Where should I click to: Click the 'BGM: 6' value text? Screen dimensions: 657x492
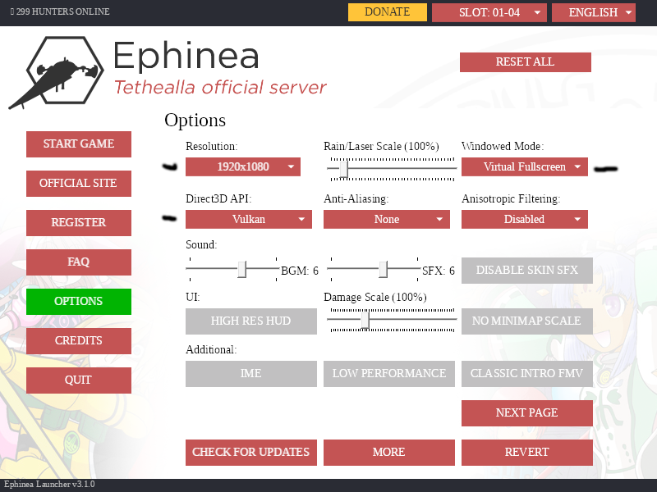pos(300,271)
